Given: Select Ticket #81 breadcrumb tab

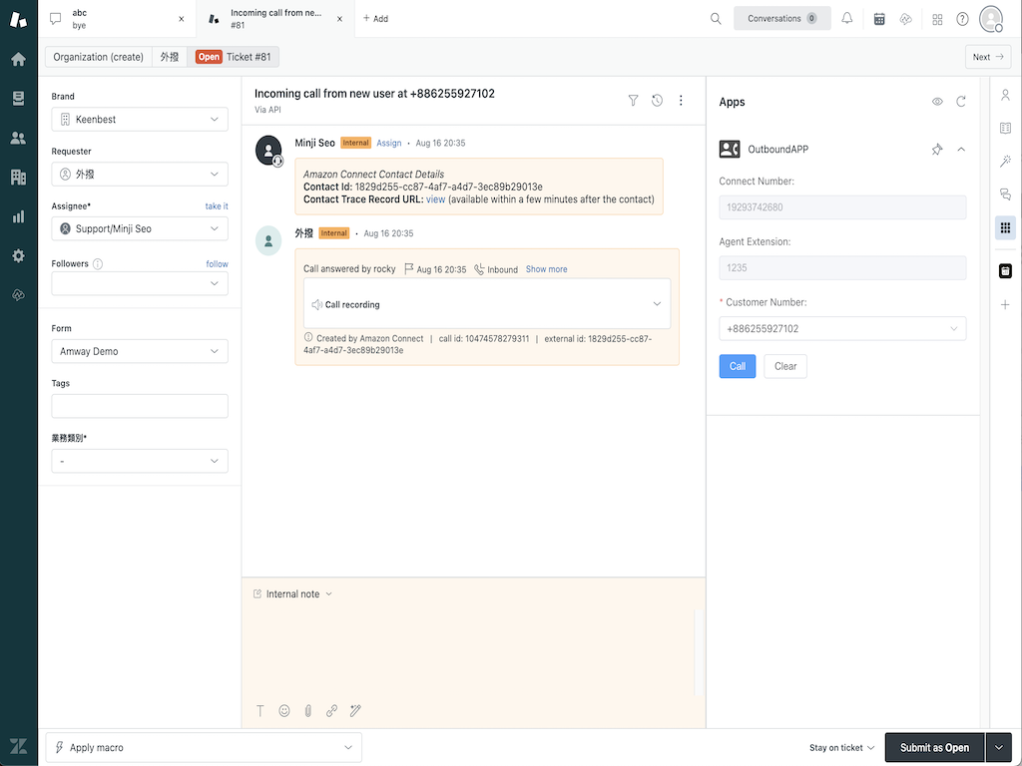Looking at the screenshot, I should pos(234,57).
